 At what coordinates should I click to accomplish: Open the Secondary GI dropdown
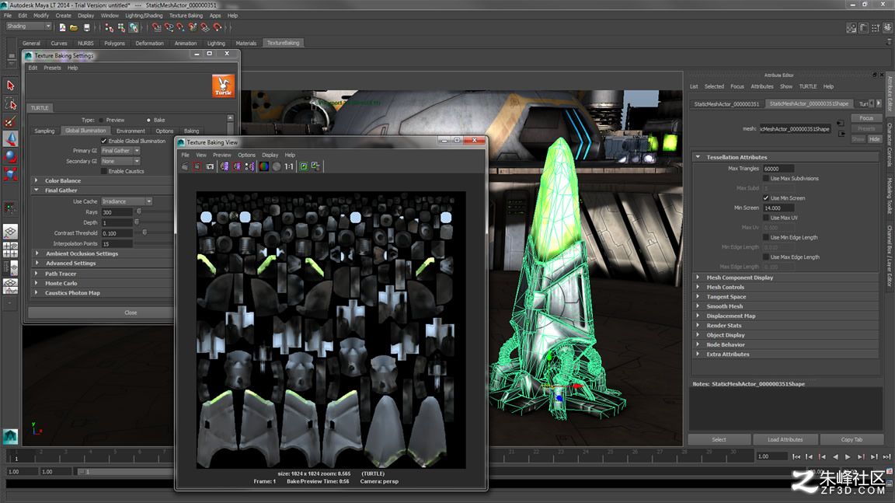tap(120, 162)
